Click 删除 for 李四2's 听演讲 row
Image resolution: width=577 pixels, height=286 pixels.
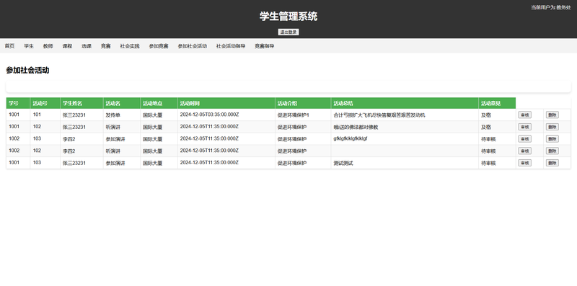pyautogui.click(x=552, y=151)
